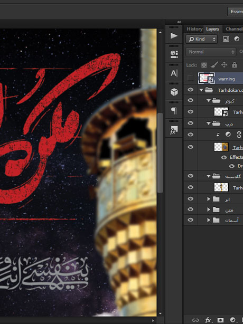Click folder icon of Tarhdokan group

pos(209,90)
